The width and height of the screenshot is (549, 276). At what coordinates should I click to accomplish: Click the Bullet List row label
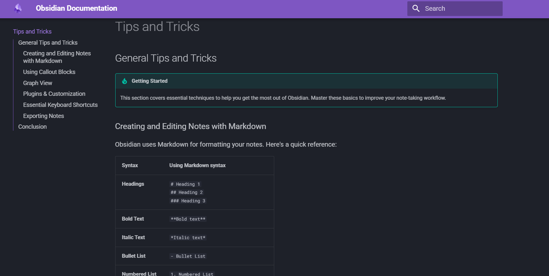[x=133, y=256]
